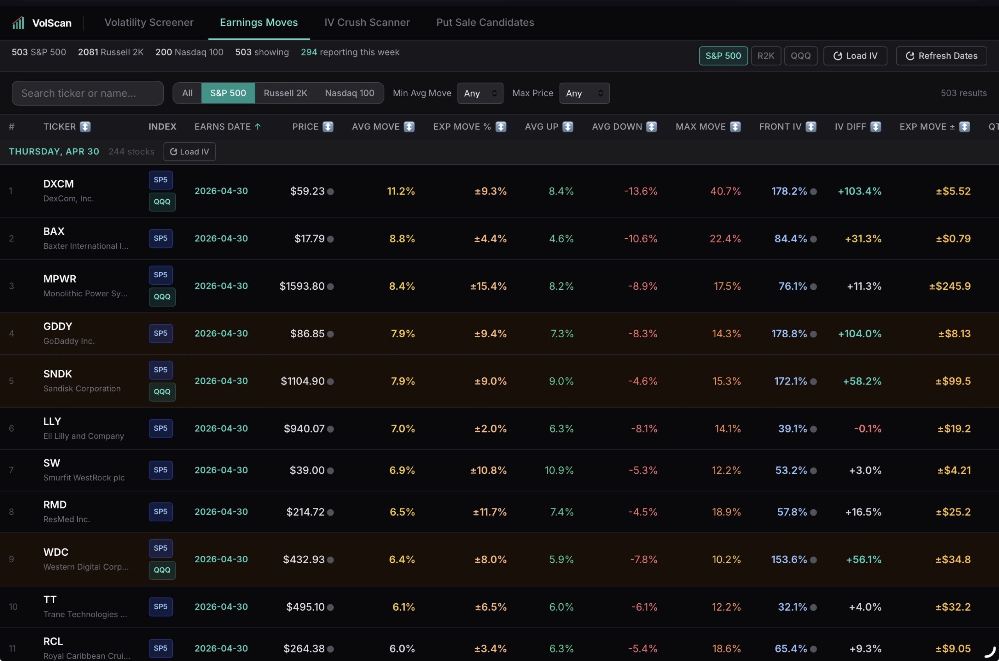Click the EARNS DATE ascending arrow icon
Image resolution: width=999 pixels, height=661 pixels.
tap(257, 127)
